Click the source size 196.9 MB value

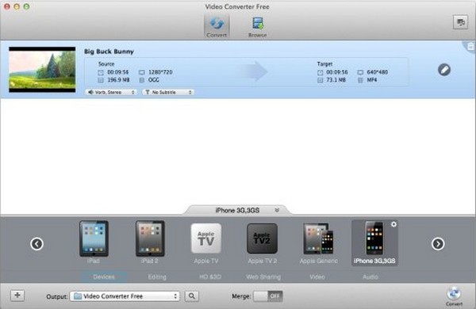118,80
